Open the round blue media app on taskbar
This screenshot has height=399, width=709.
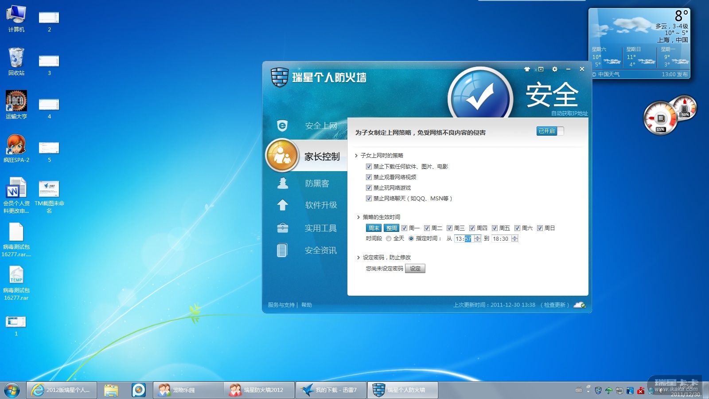(x=139, y=390)
